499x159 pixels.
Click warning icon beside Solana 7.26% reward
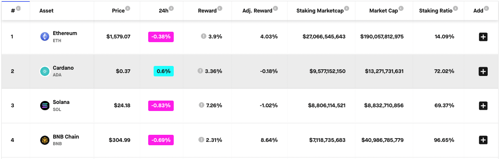201,105
